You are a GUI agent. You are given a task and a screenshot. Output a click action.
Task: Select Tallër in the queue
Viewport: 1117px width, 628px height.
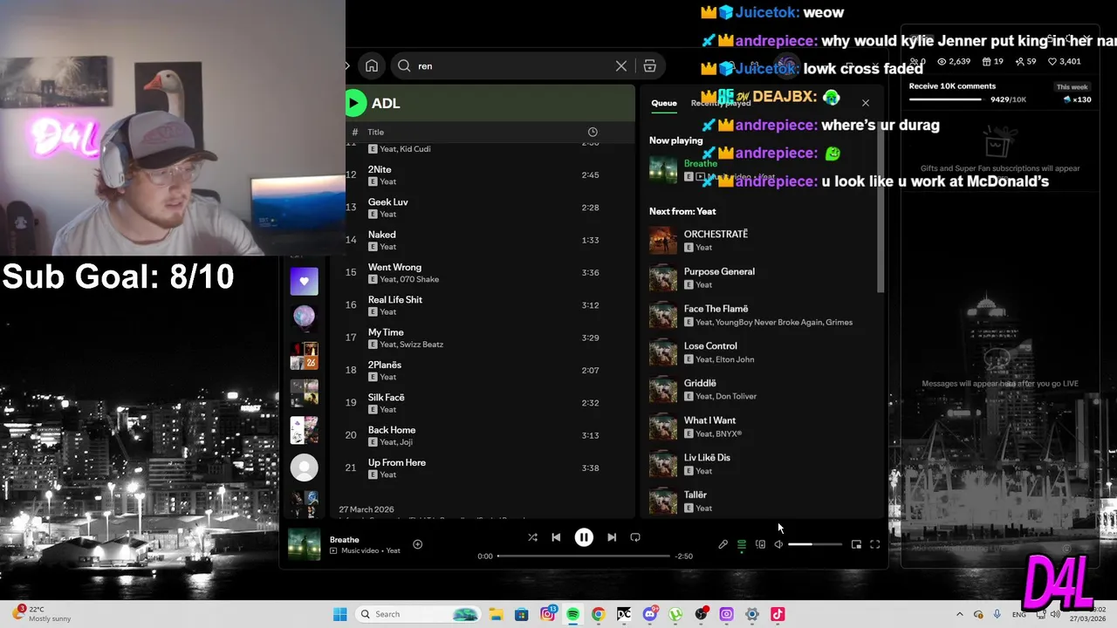764,501
